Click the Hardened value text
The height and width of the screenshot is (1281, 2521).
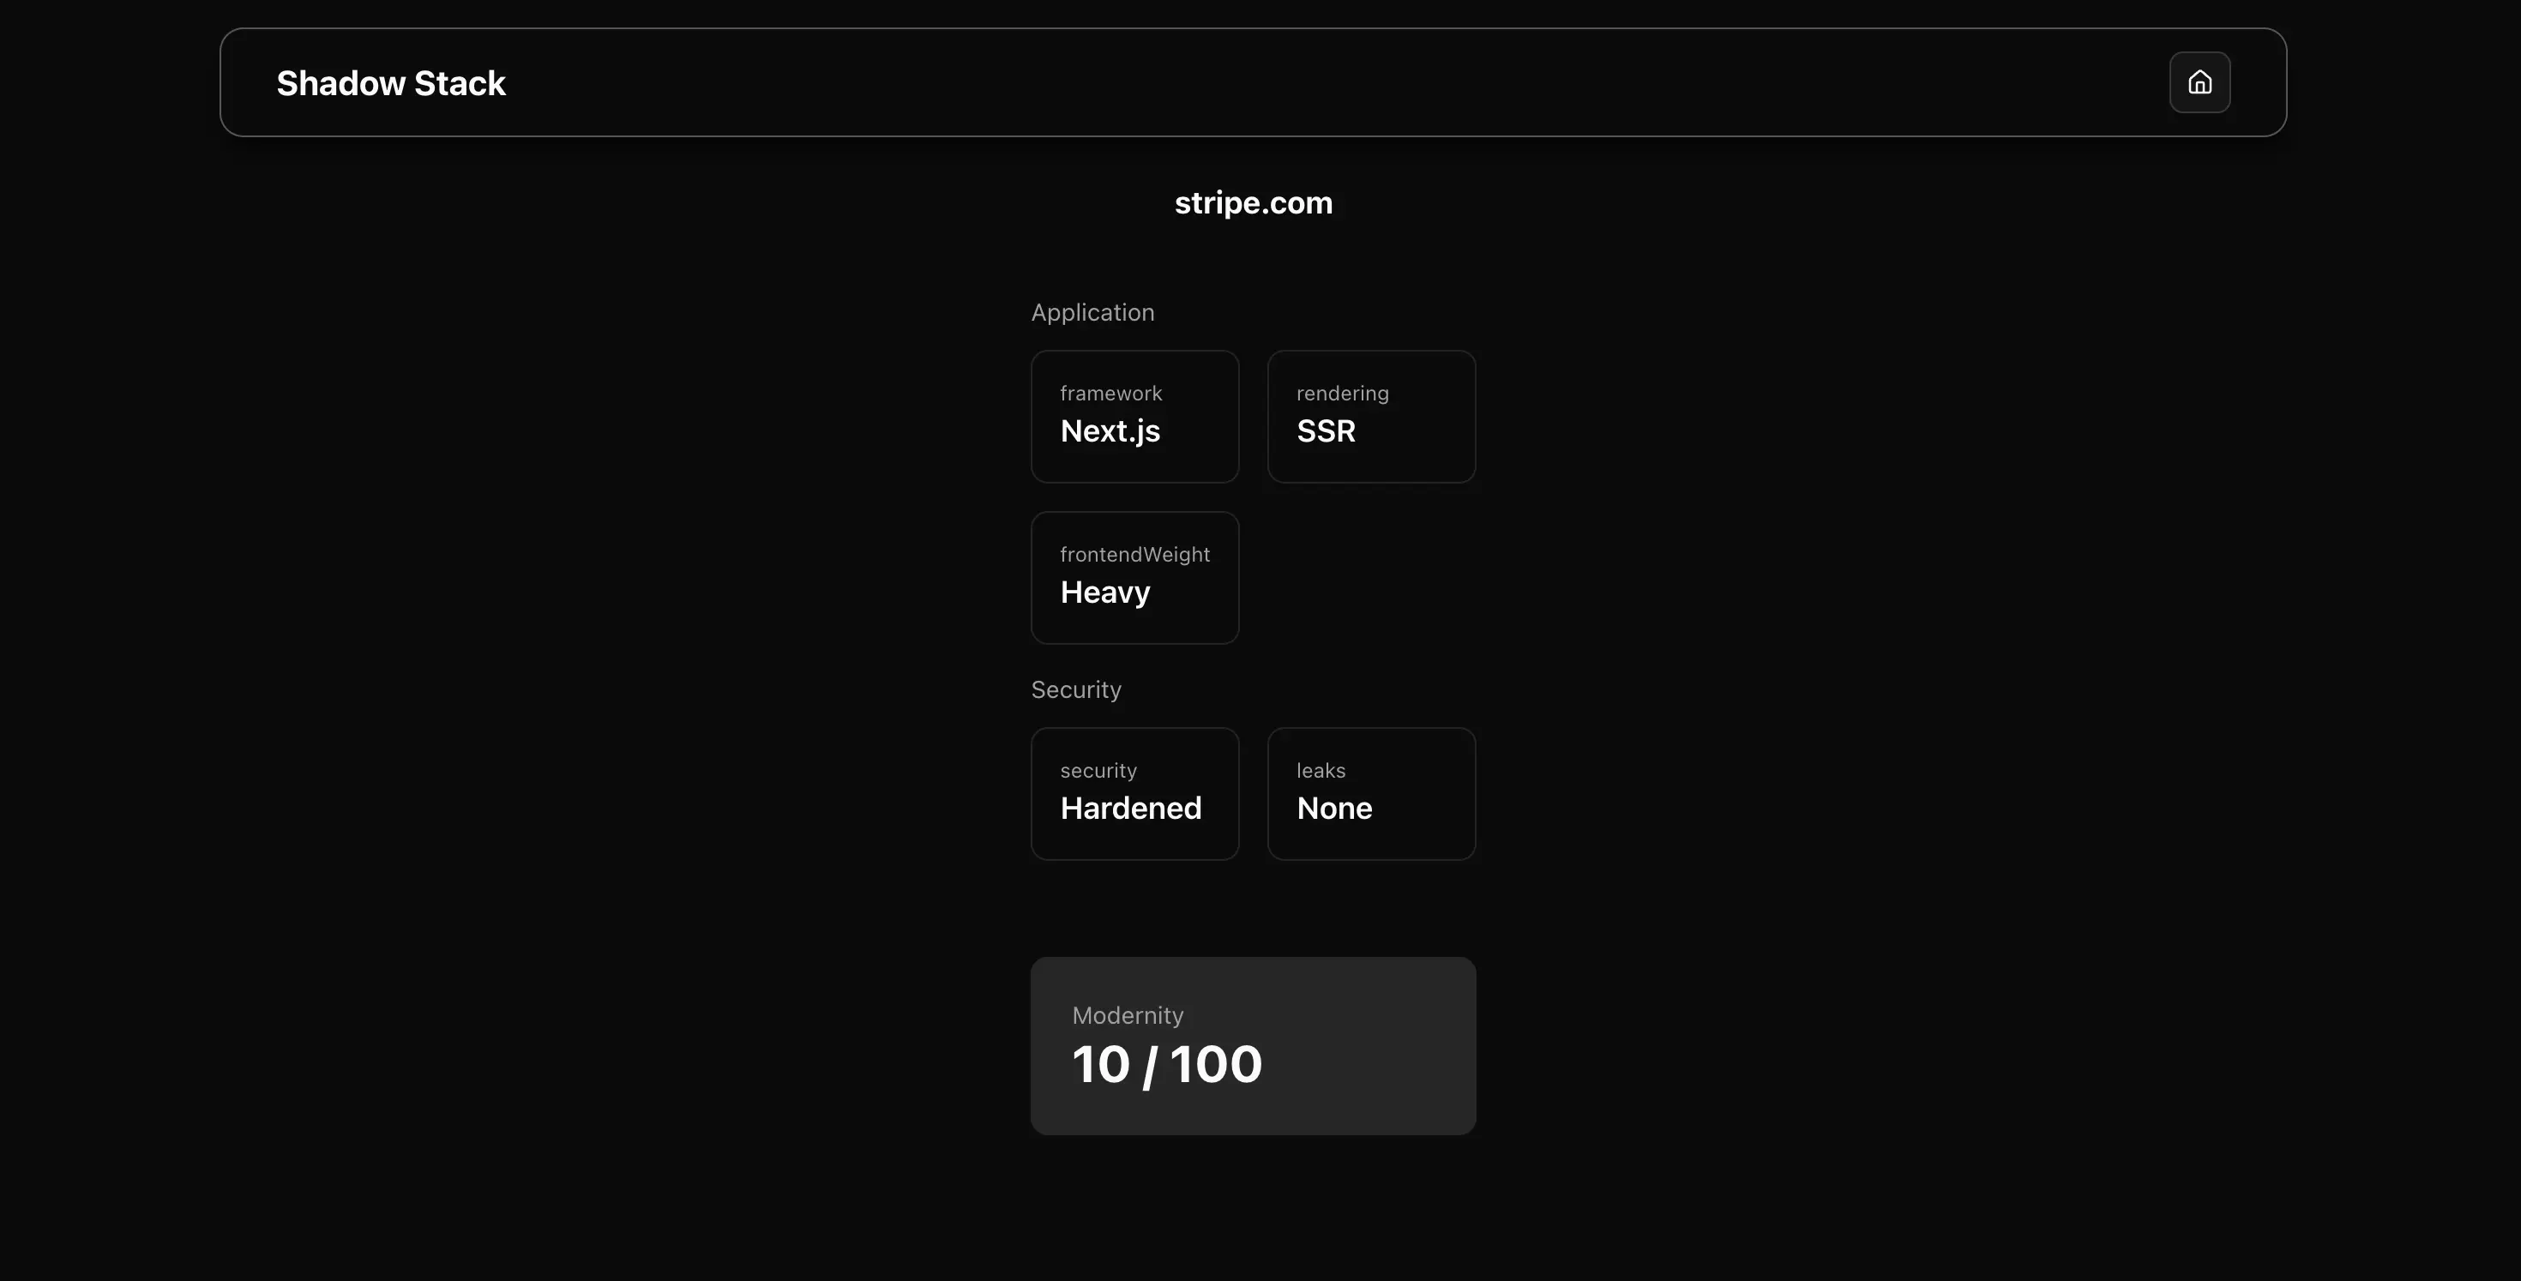[x=1130, y=808]
